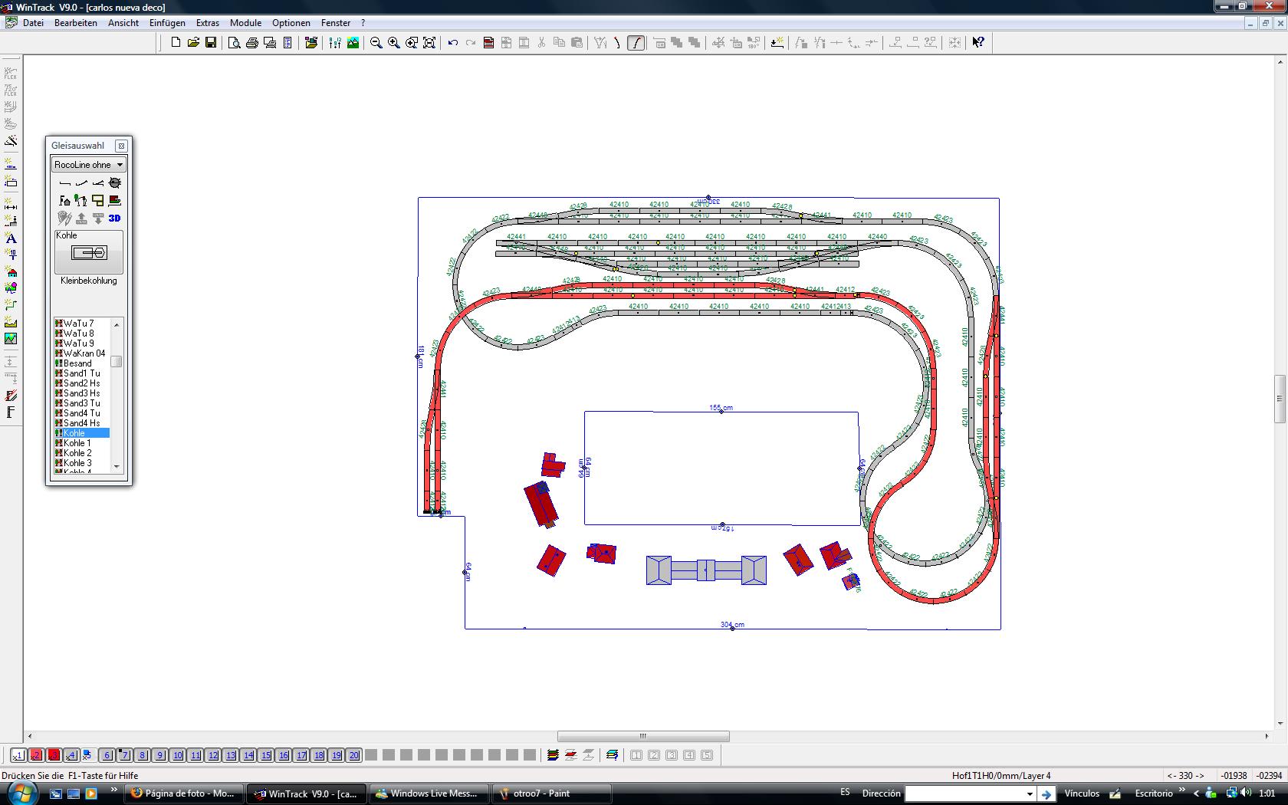Toggle layer 2 button in layer bar

pyautogui.click(x=36, y=755)
